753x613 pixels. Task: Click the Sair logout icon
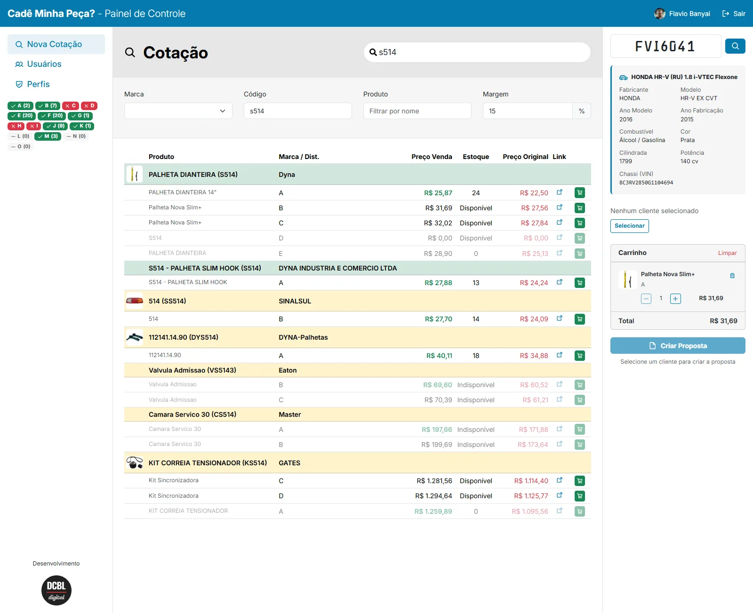[726, 14]
